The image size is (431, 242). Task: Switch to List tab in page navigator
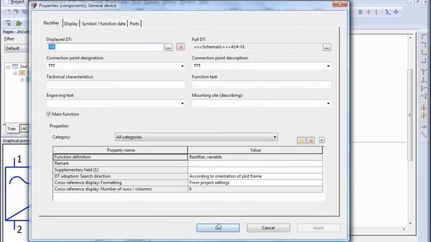(x=24, y=128)
